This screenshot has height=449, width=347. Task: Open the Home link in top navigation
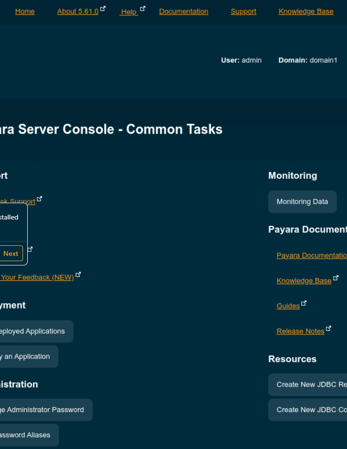point(25,12)
